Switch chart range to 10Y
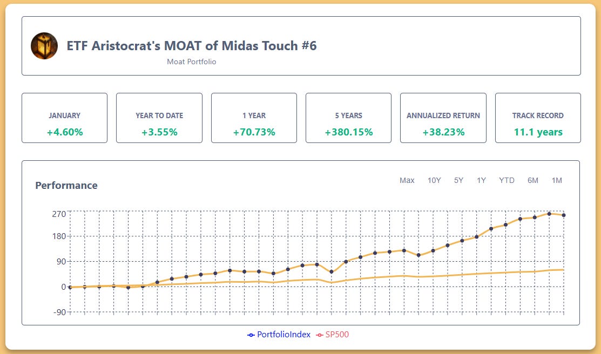The width and height of the screenshot is (601, 354). pos(433,180)
